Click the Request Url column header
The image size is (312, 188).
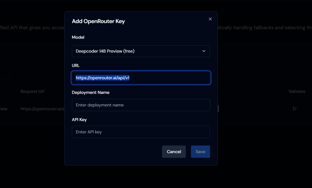tap(32, 92)
